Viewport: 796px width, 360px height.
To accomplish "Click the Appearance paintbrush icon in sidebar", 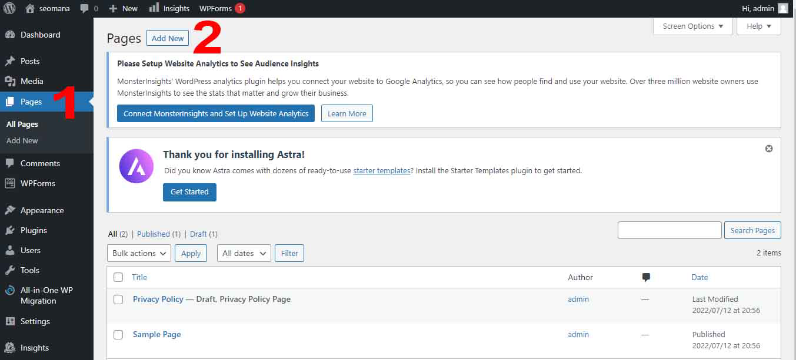I will (x=10, y=210).
